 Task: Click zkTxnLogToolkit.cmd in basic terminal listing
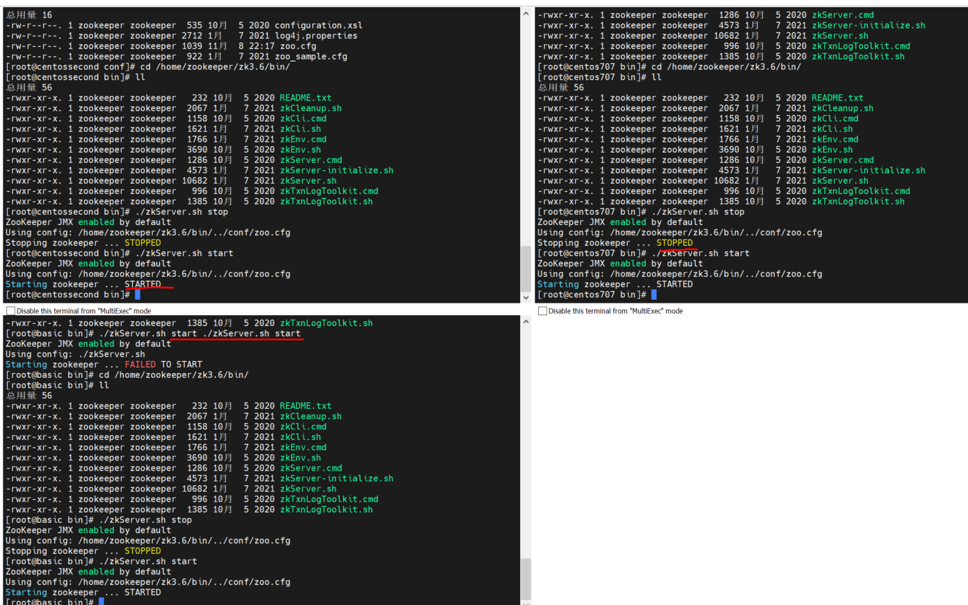[329, 499]
